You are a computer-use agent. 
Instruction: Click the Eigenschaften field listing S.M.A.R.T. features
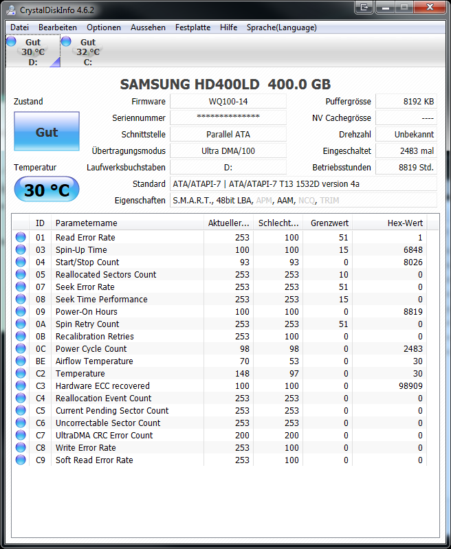[303, 200]
